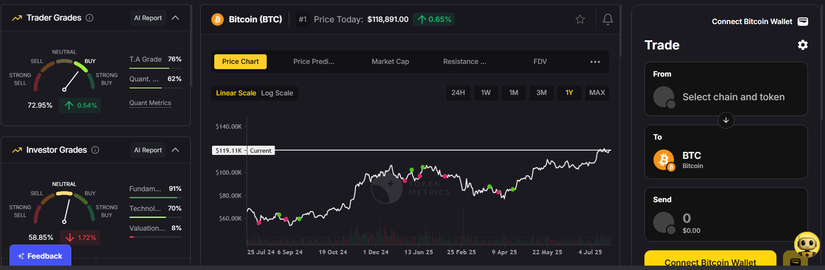Collapse the Investor Grades panel
825x270 pixels.
[175, 150]
